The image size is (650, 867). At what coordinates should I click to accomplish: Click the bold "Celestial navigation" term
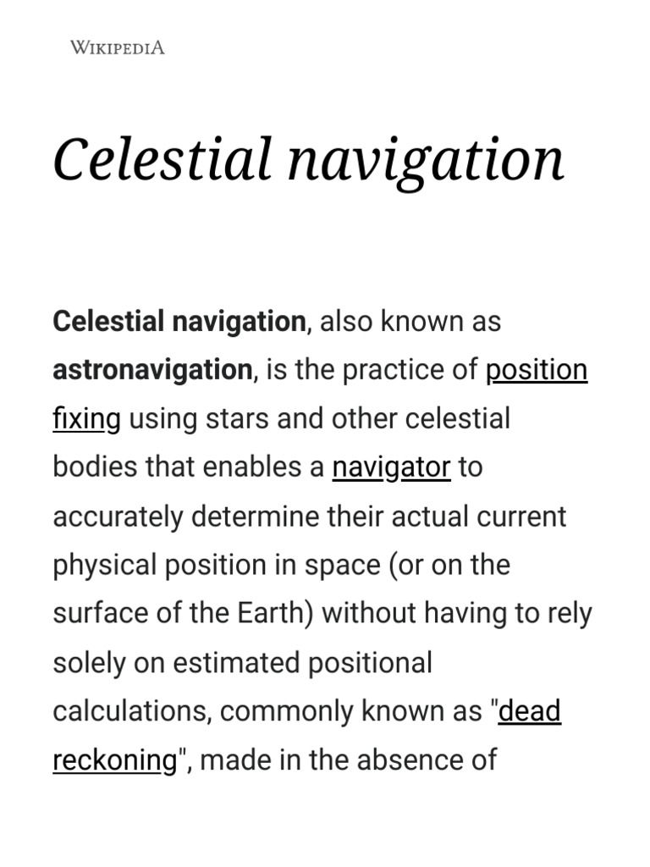click(x=179, y=322)
